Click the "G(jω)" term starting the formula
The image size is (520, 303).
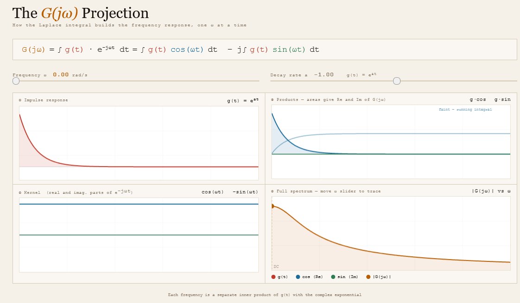click(x=33, y=49)
